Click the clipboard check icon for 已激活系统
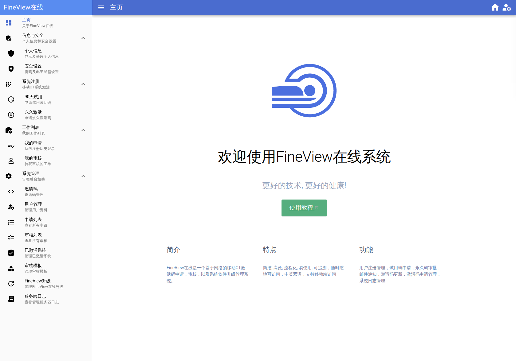The width and height of the screenshot is (516, 361). [x=11, y=253]
